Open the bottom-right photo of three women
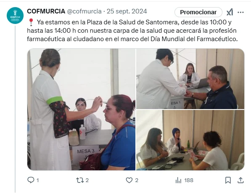The image size is (251, 193). coord(190,140)
